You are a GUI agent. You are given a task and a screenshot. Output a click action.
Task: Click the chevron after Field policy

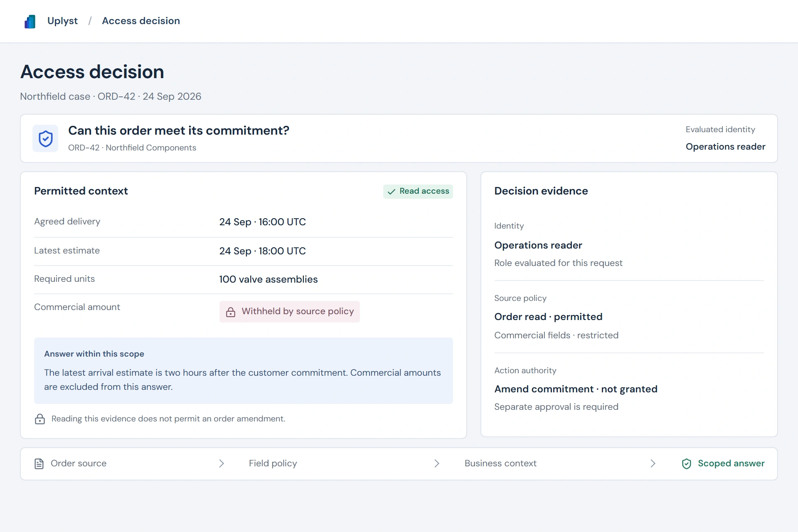click(437, 464)
